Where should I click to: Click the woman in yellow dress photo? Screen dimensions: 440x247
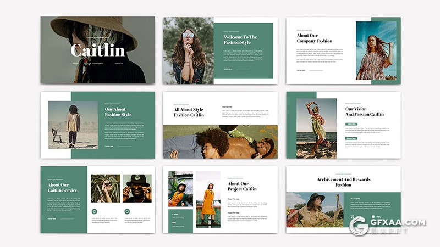coord(208,199)
